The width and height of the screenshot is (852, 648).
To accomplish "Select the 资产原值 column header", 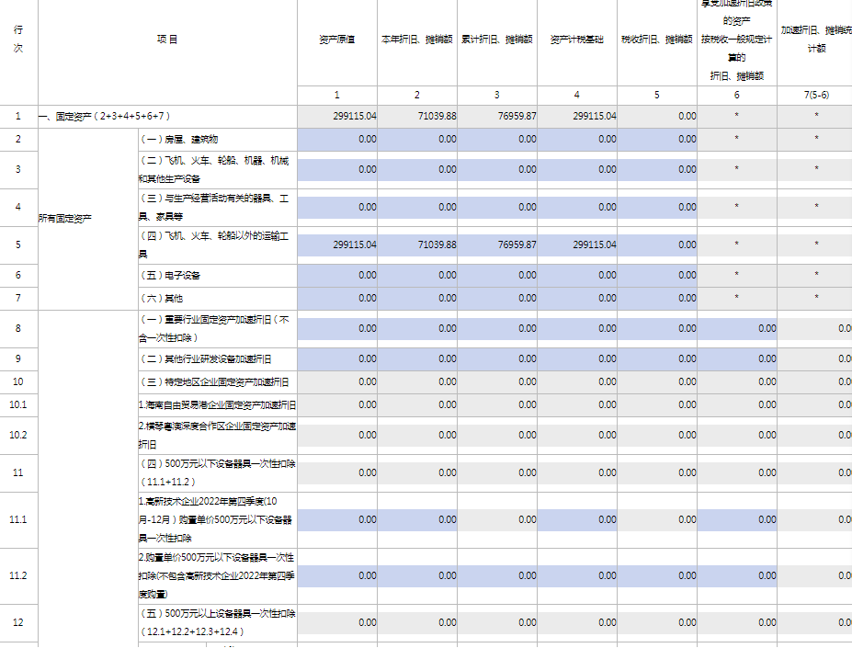I will coord(337,40).
